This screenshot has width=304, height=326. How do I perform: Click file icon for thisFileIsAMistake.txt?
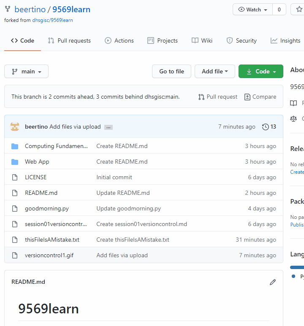point(15,240)
